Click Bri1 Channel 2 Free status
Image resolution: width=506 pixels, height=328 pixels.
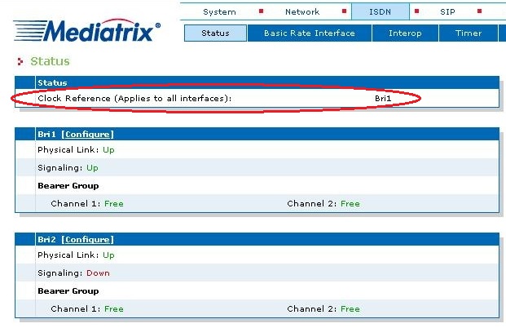(x=350, y=204)
